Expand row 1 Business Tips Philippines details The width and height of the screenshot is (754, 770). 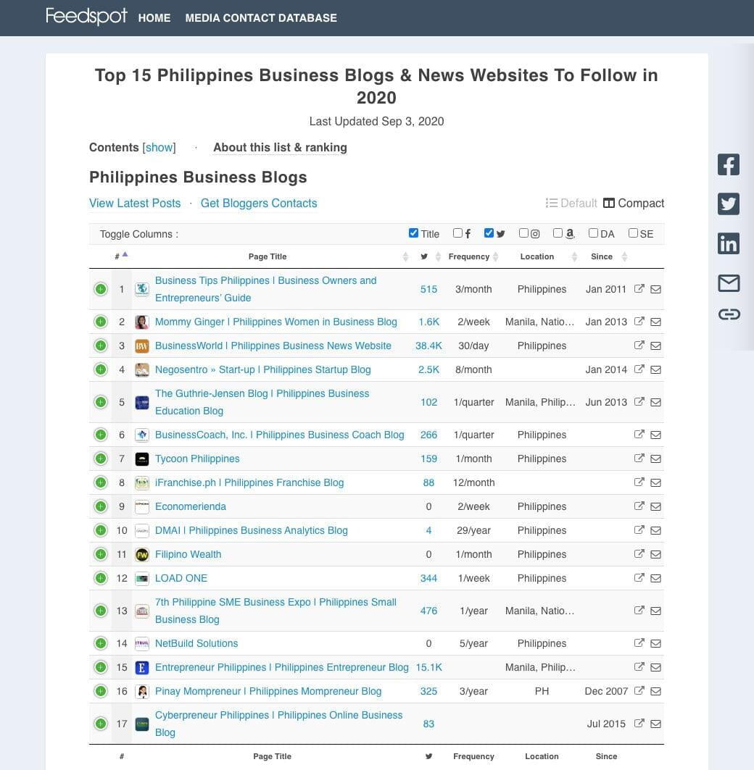click(101, 289)
